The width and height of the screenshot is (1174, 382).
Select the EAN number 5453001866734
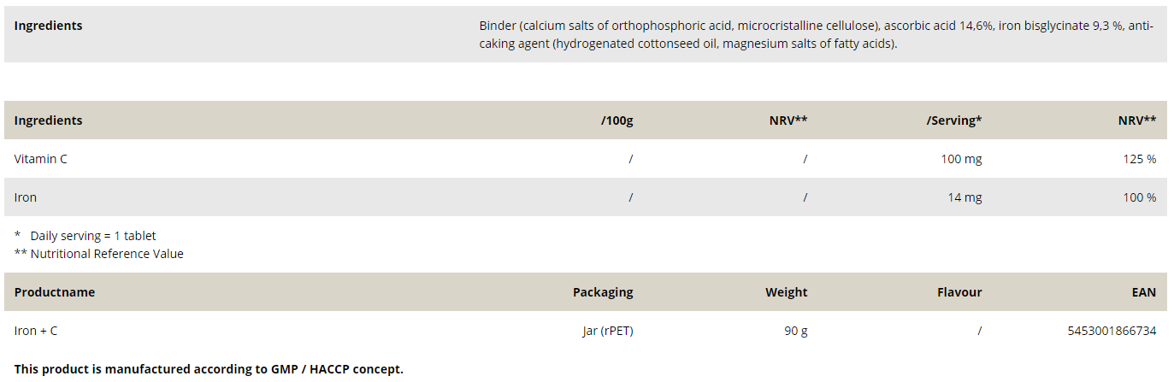(x=1112, y=331)
